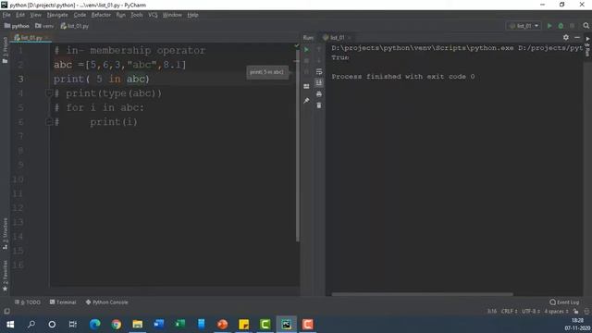The image size is (592, 333).
Task: Click inspection checkmark above editor scrollbar
Action: (x=297, y=45)
